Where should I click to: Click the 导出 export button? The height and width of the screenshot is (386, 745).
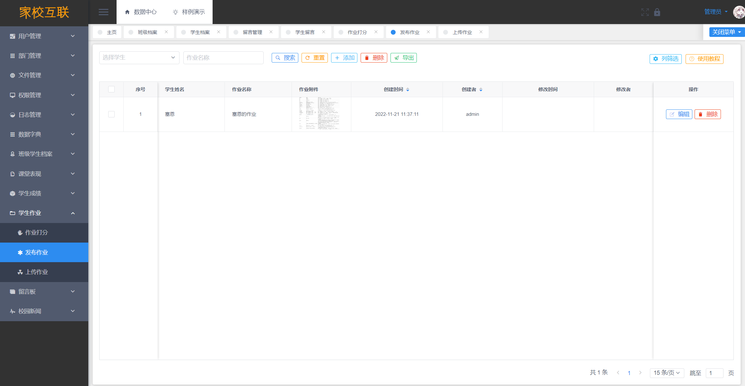(403, 58)
